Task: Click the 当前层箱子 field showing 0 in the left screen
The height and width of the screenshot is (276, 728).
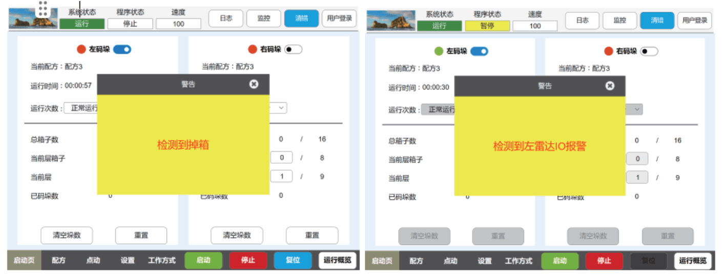Action: point(281,158)
